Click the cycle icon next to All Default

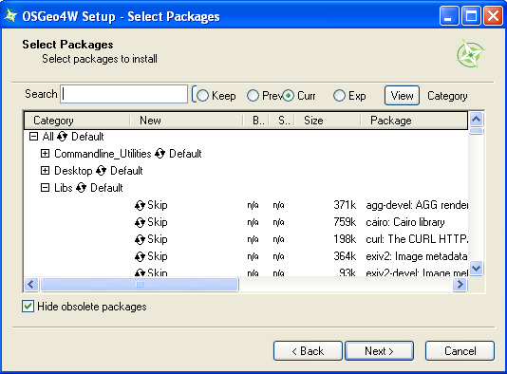click(62, 137)
